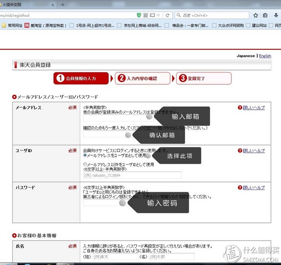Screen dimensions: 281x265
Task: Open address bar history dropdown arrow
Action: 158,15
